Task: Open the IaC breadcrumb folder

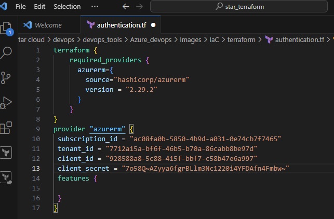Action: click(214, 39)
